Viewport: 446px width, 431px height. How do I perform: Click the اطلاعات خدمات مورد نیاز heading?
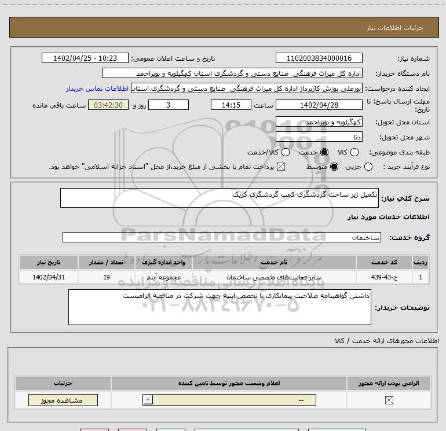tap(388, 217)
